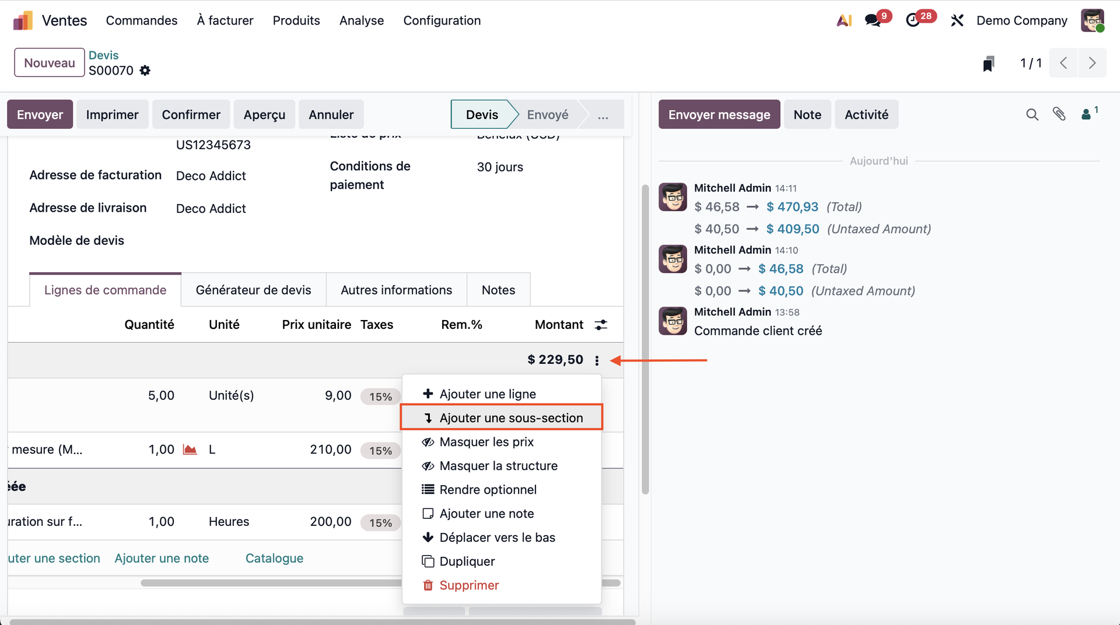The width and height of the screenshot is (1120, 625).
Task: Open the followers icon in chatter
Action: tap(1087, 114)
